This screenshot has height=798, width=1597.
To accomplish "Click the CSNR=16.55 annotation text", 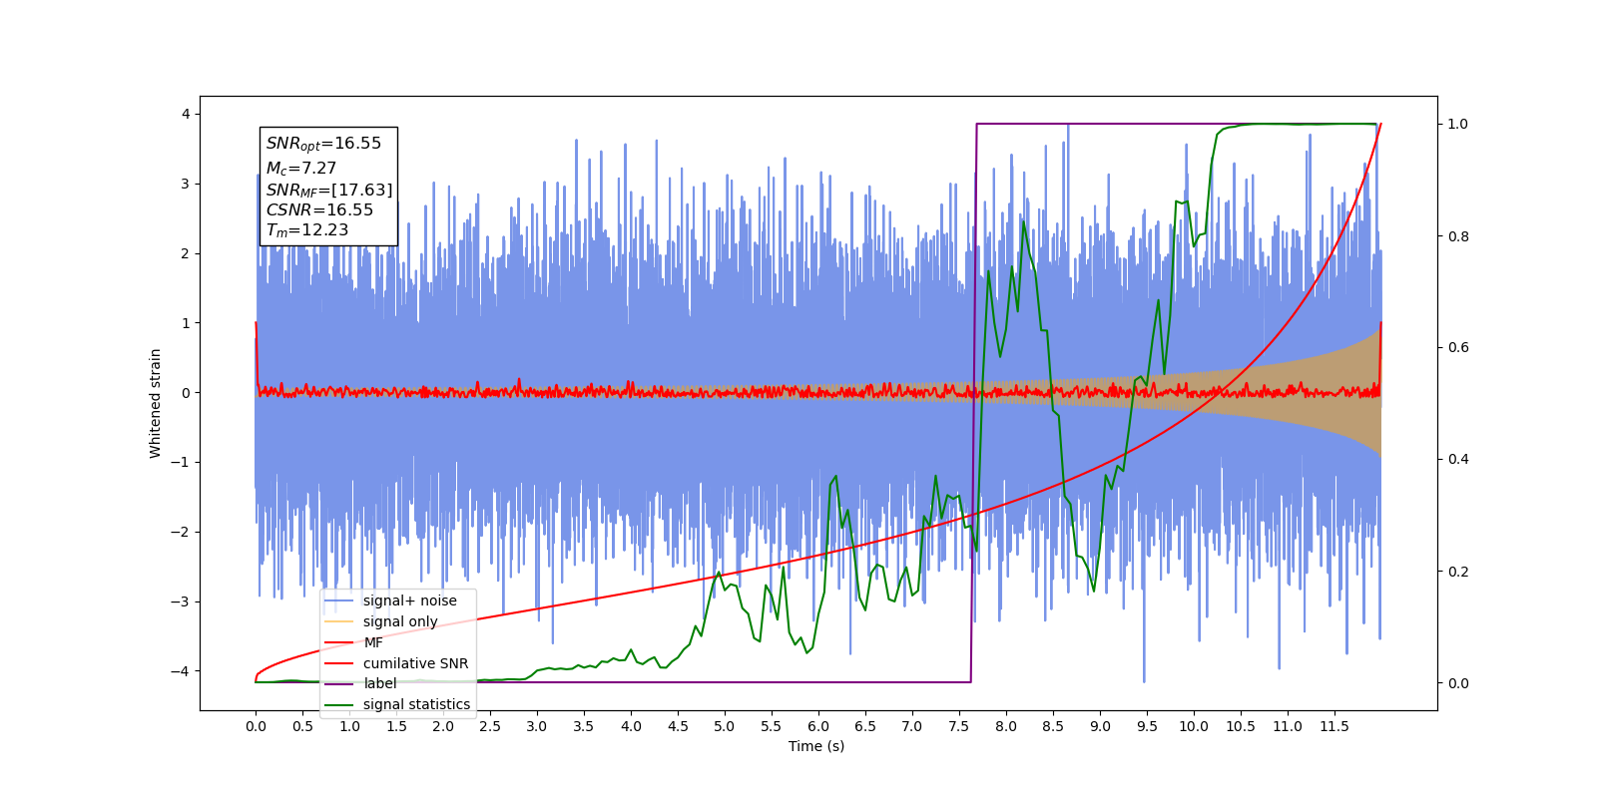I will pos(319,209).
